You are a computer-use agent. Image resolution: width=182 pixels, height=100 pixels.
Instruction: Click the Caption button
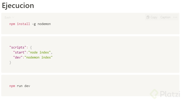[165, 17]
